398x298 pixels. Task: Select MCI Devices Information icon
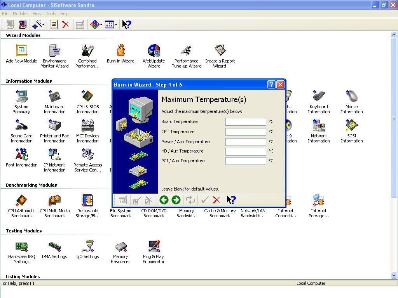87,131
